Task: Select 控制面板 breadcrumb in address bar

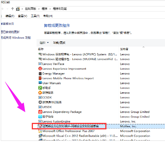Action: (x=31, y=9)
